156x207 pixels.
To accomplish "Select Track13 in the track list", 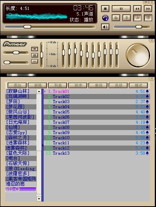I will [x=97, y=153].
